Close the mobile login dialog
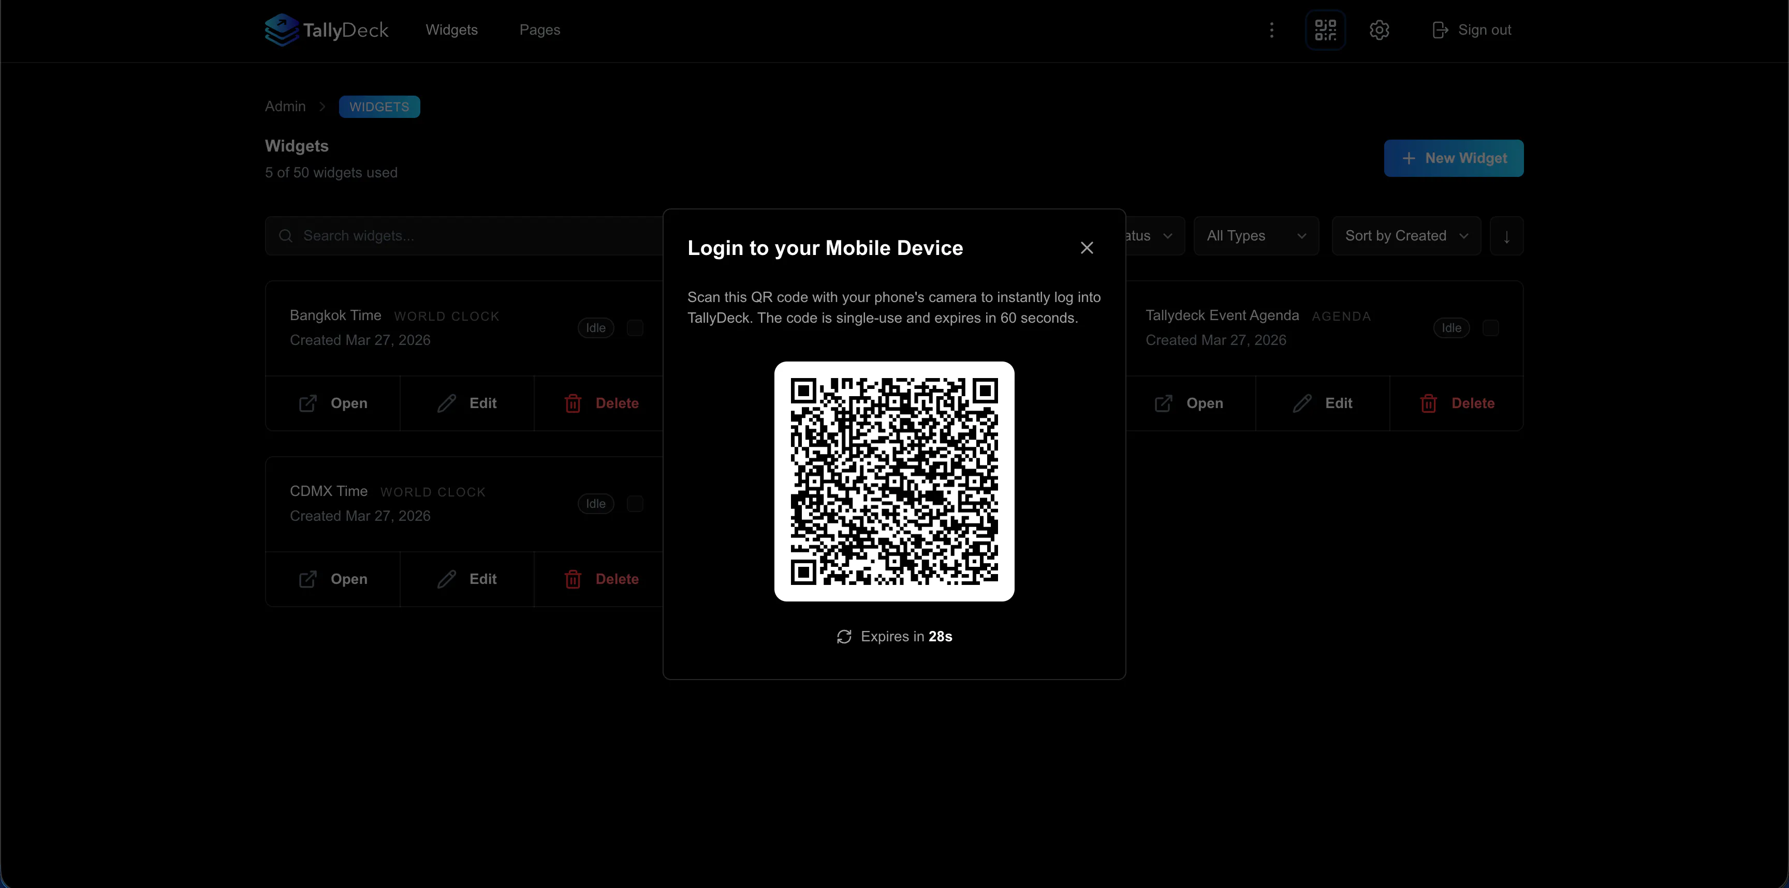1789x888 pixels. tap(1087, 248)
